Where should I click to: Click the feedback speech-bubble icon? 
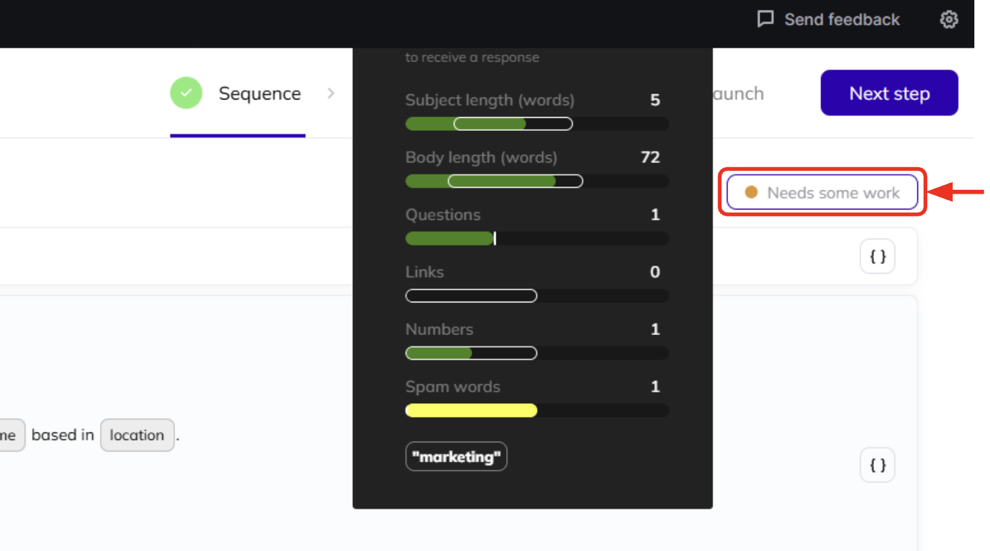pyautogui.click(x=765, y=19)
